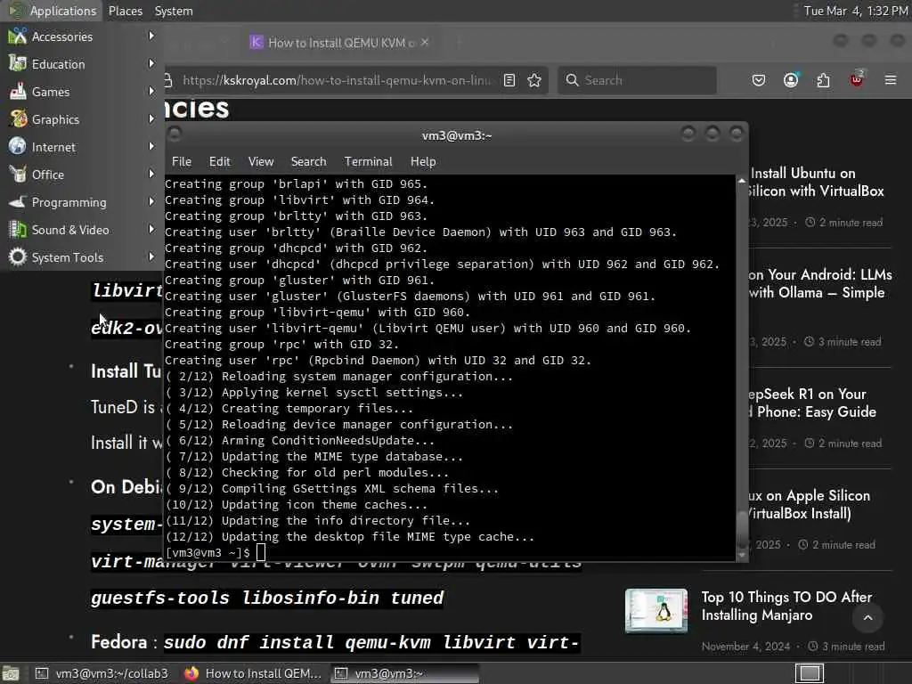
Task: Expand the Office submenu arrow
Action: [x=151, y=174]
